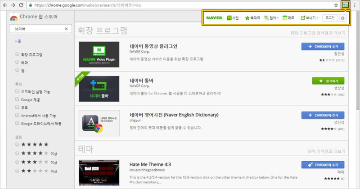
Task: Add 네이버 영어사전 to Chrome
Action: point(323,115)
